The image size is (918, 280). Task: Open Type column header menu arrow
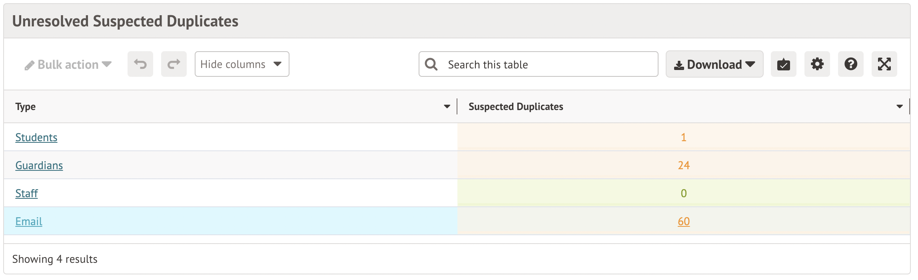click(x=447, y=106)
